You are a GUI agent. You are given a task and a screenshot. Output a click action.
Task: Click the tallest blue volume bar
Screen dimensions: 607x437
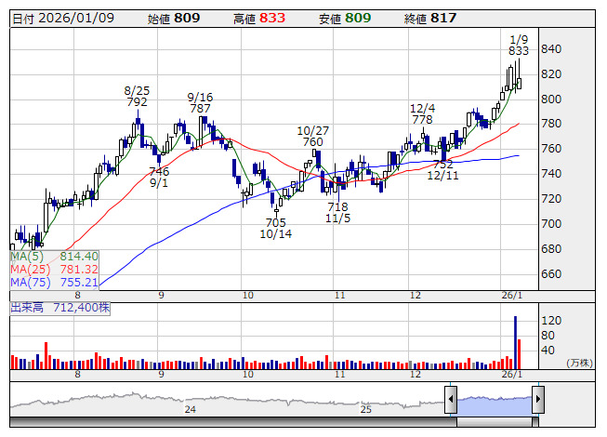click(515, 342)
